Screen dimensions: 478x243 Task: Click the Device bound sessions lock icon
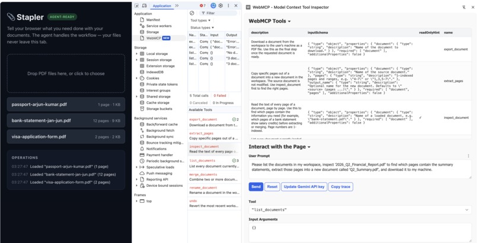pos(142,185)
